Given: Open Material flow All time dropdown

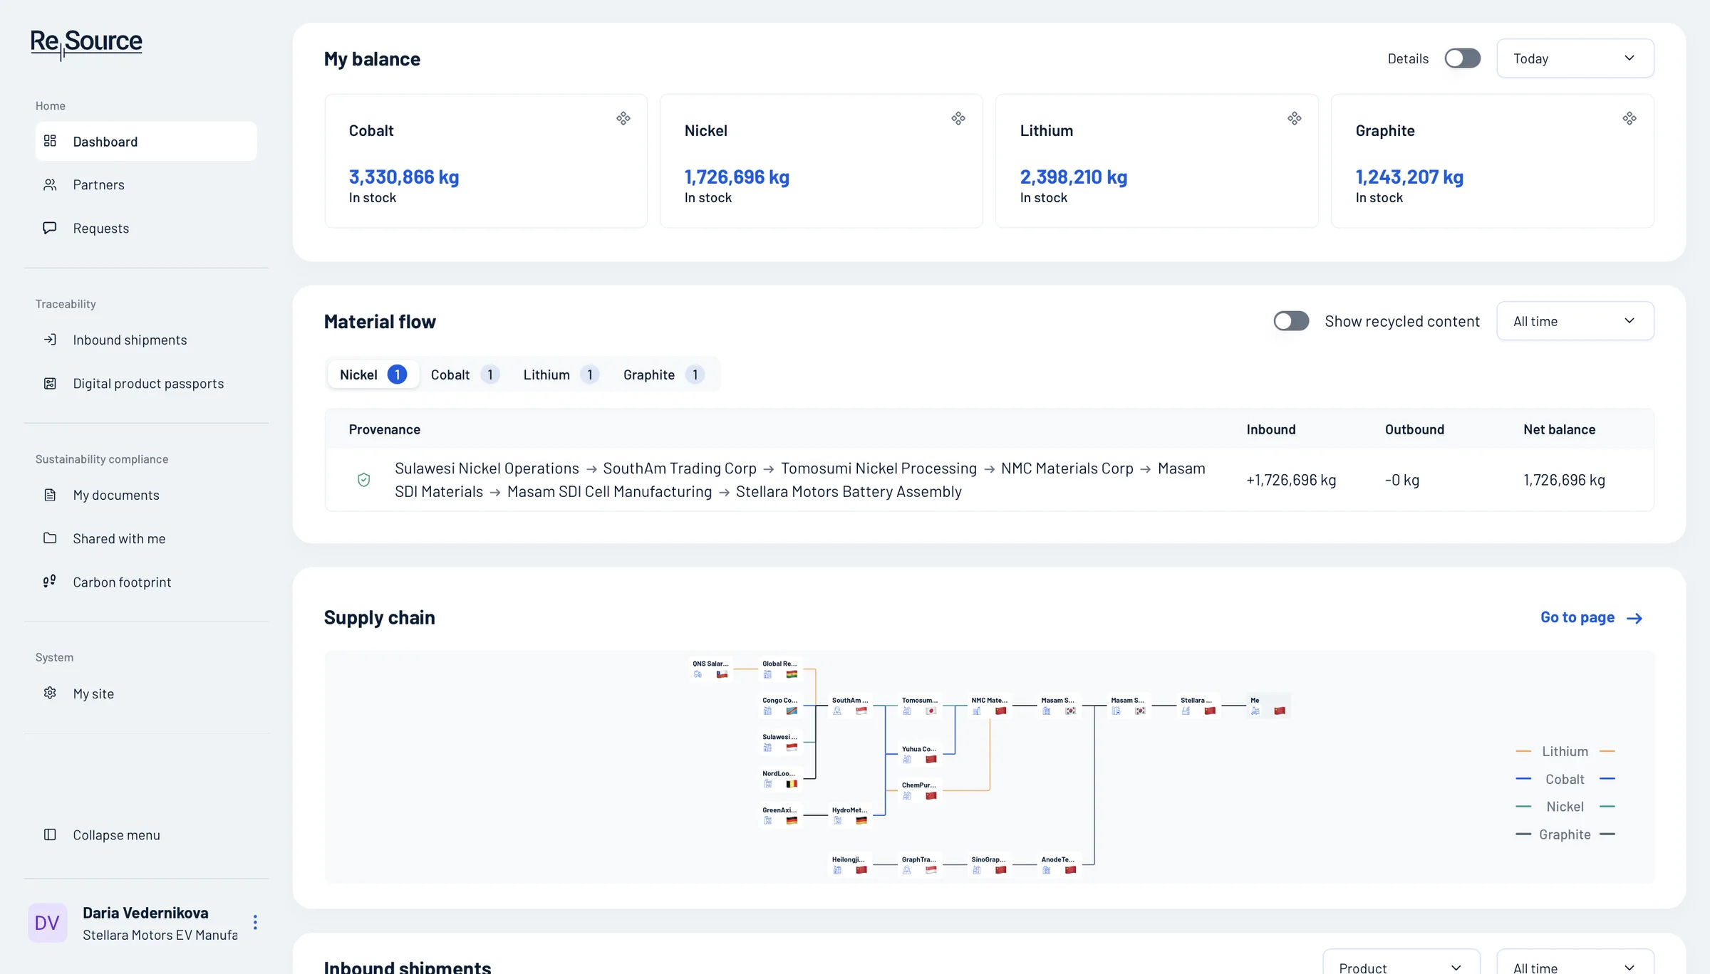Looking at the screenshot, I should click(x=1575, y=321).
